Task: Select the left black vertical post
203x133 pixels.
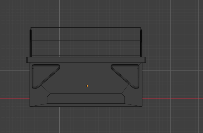Action: pos(30,43)
